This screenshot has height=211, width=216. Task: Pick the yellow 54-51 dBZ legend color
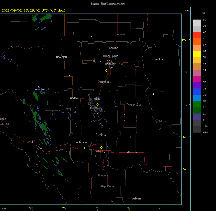(197, 54)
